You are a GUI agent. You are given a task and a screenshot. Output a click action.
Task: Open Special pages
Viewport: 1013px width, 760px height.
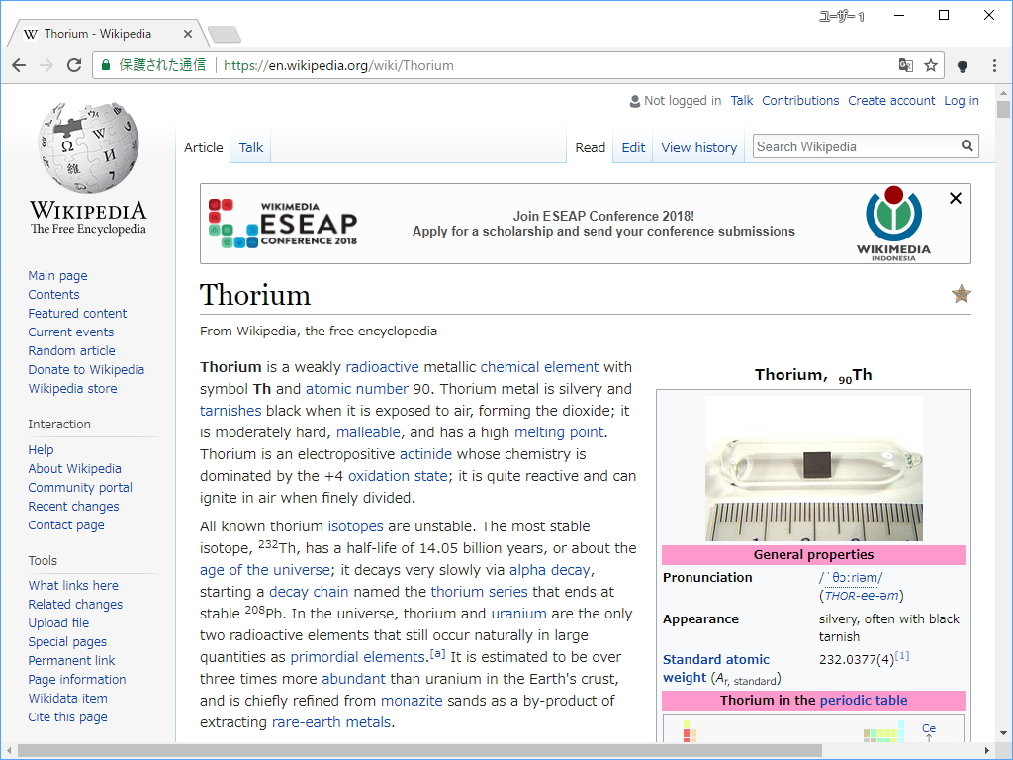[67, 641]
